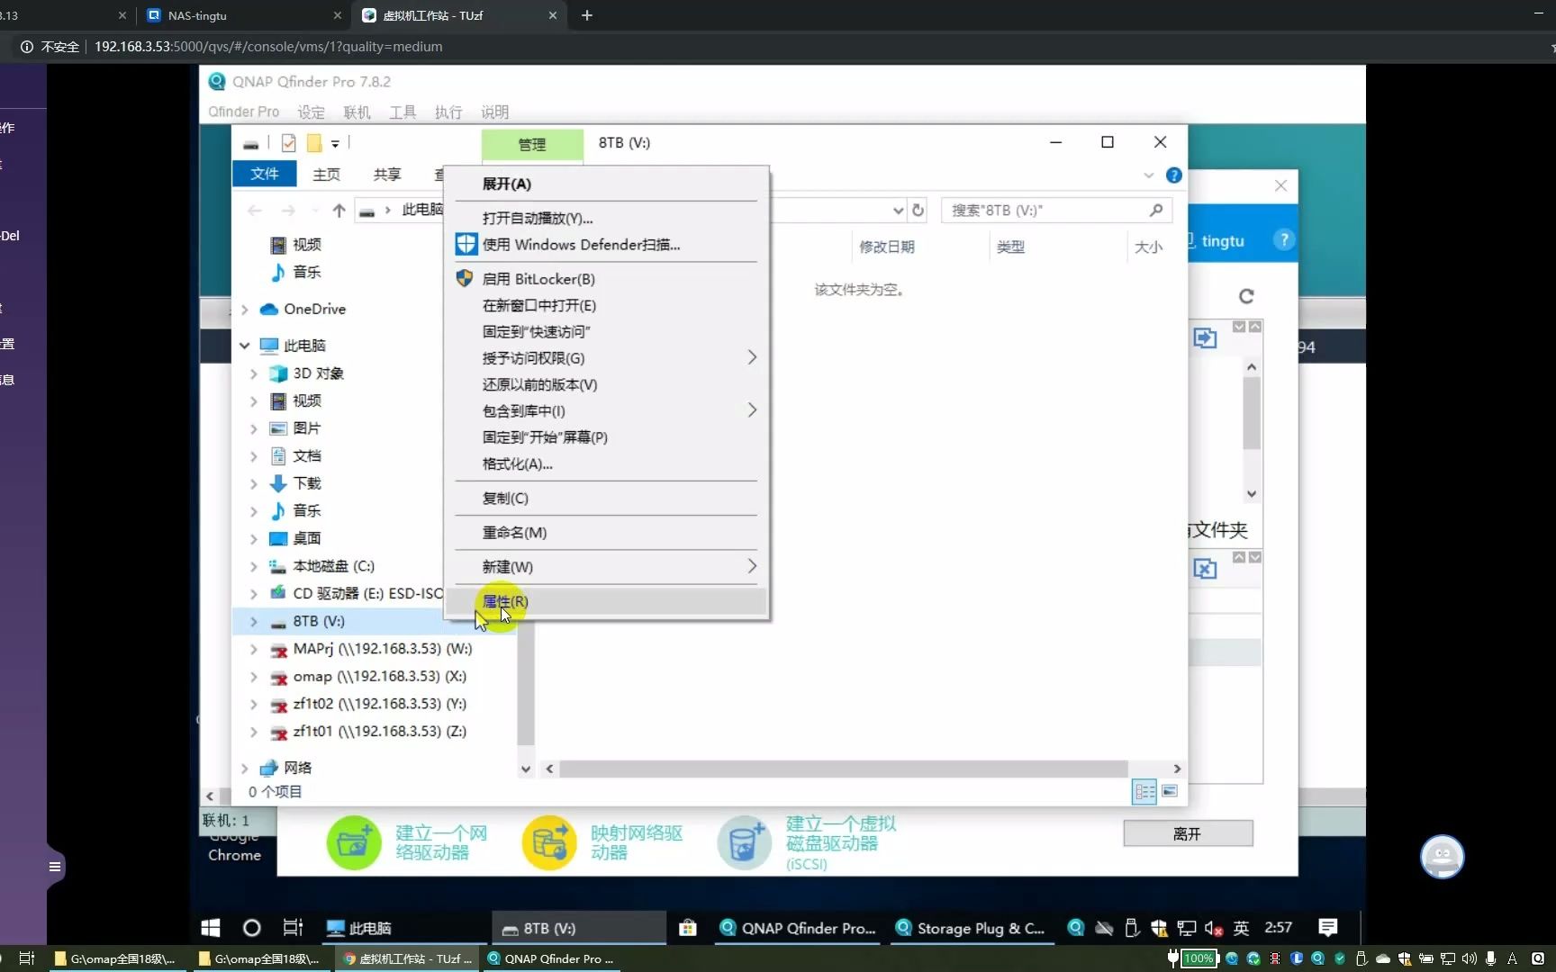Open the 新建(W) submenu arrow
Screen dimensions: 1556x972
tap(753, 566)
